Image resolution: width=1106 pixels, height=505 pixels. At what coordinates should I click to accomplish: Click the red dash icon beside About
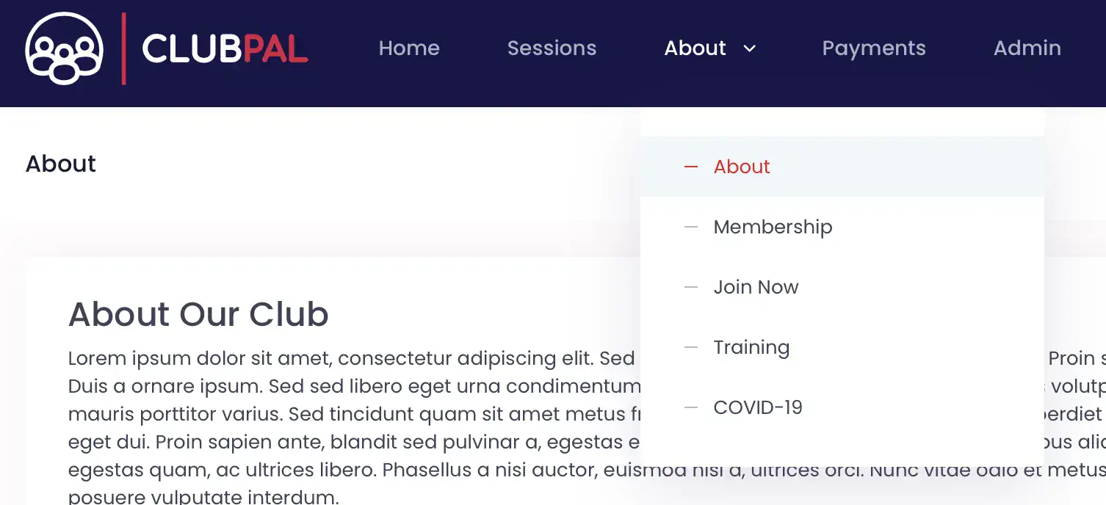(x=690, y=167)
